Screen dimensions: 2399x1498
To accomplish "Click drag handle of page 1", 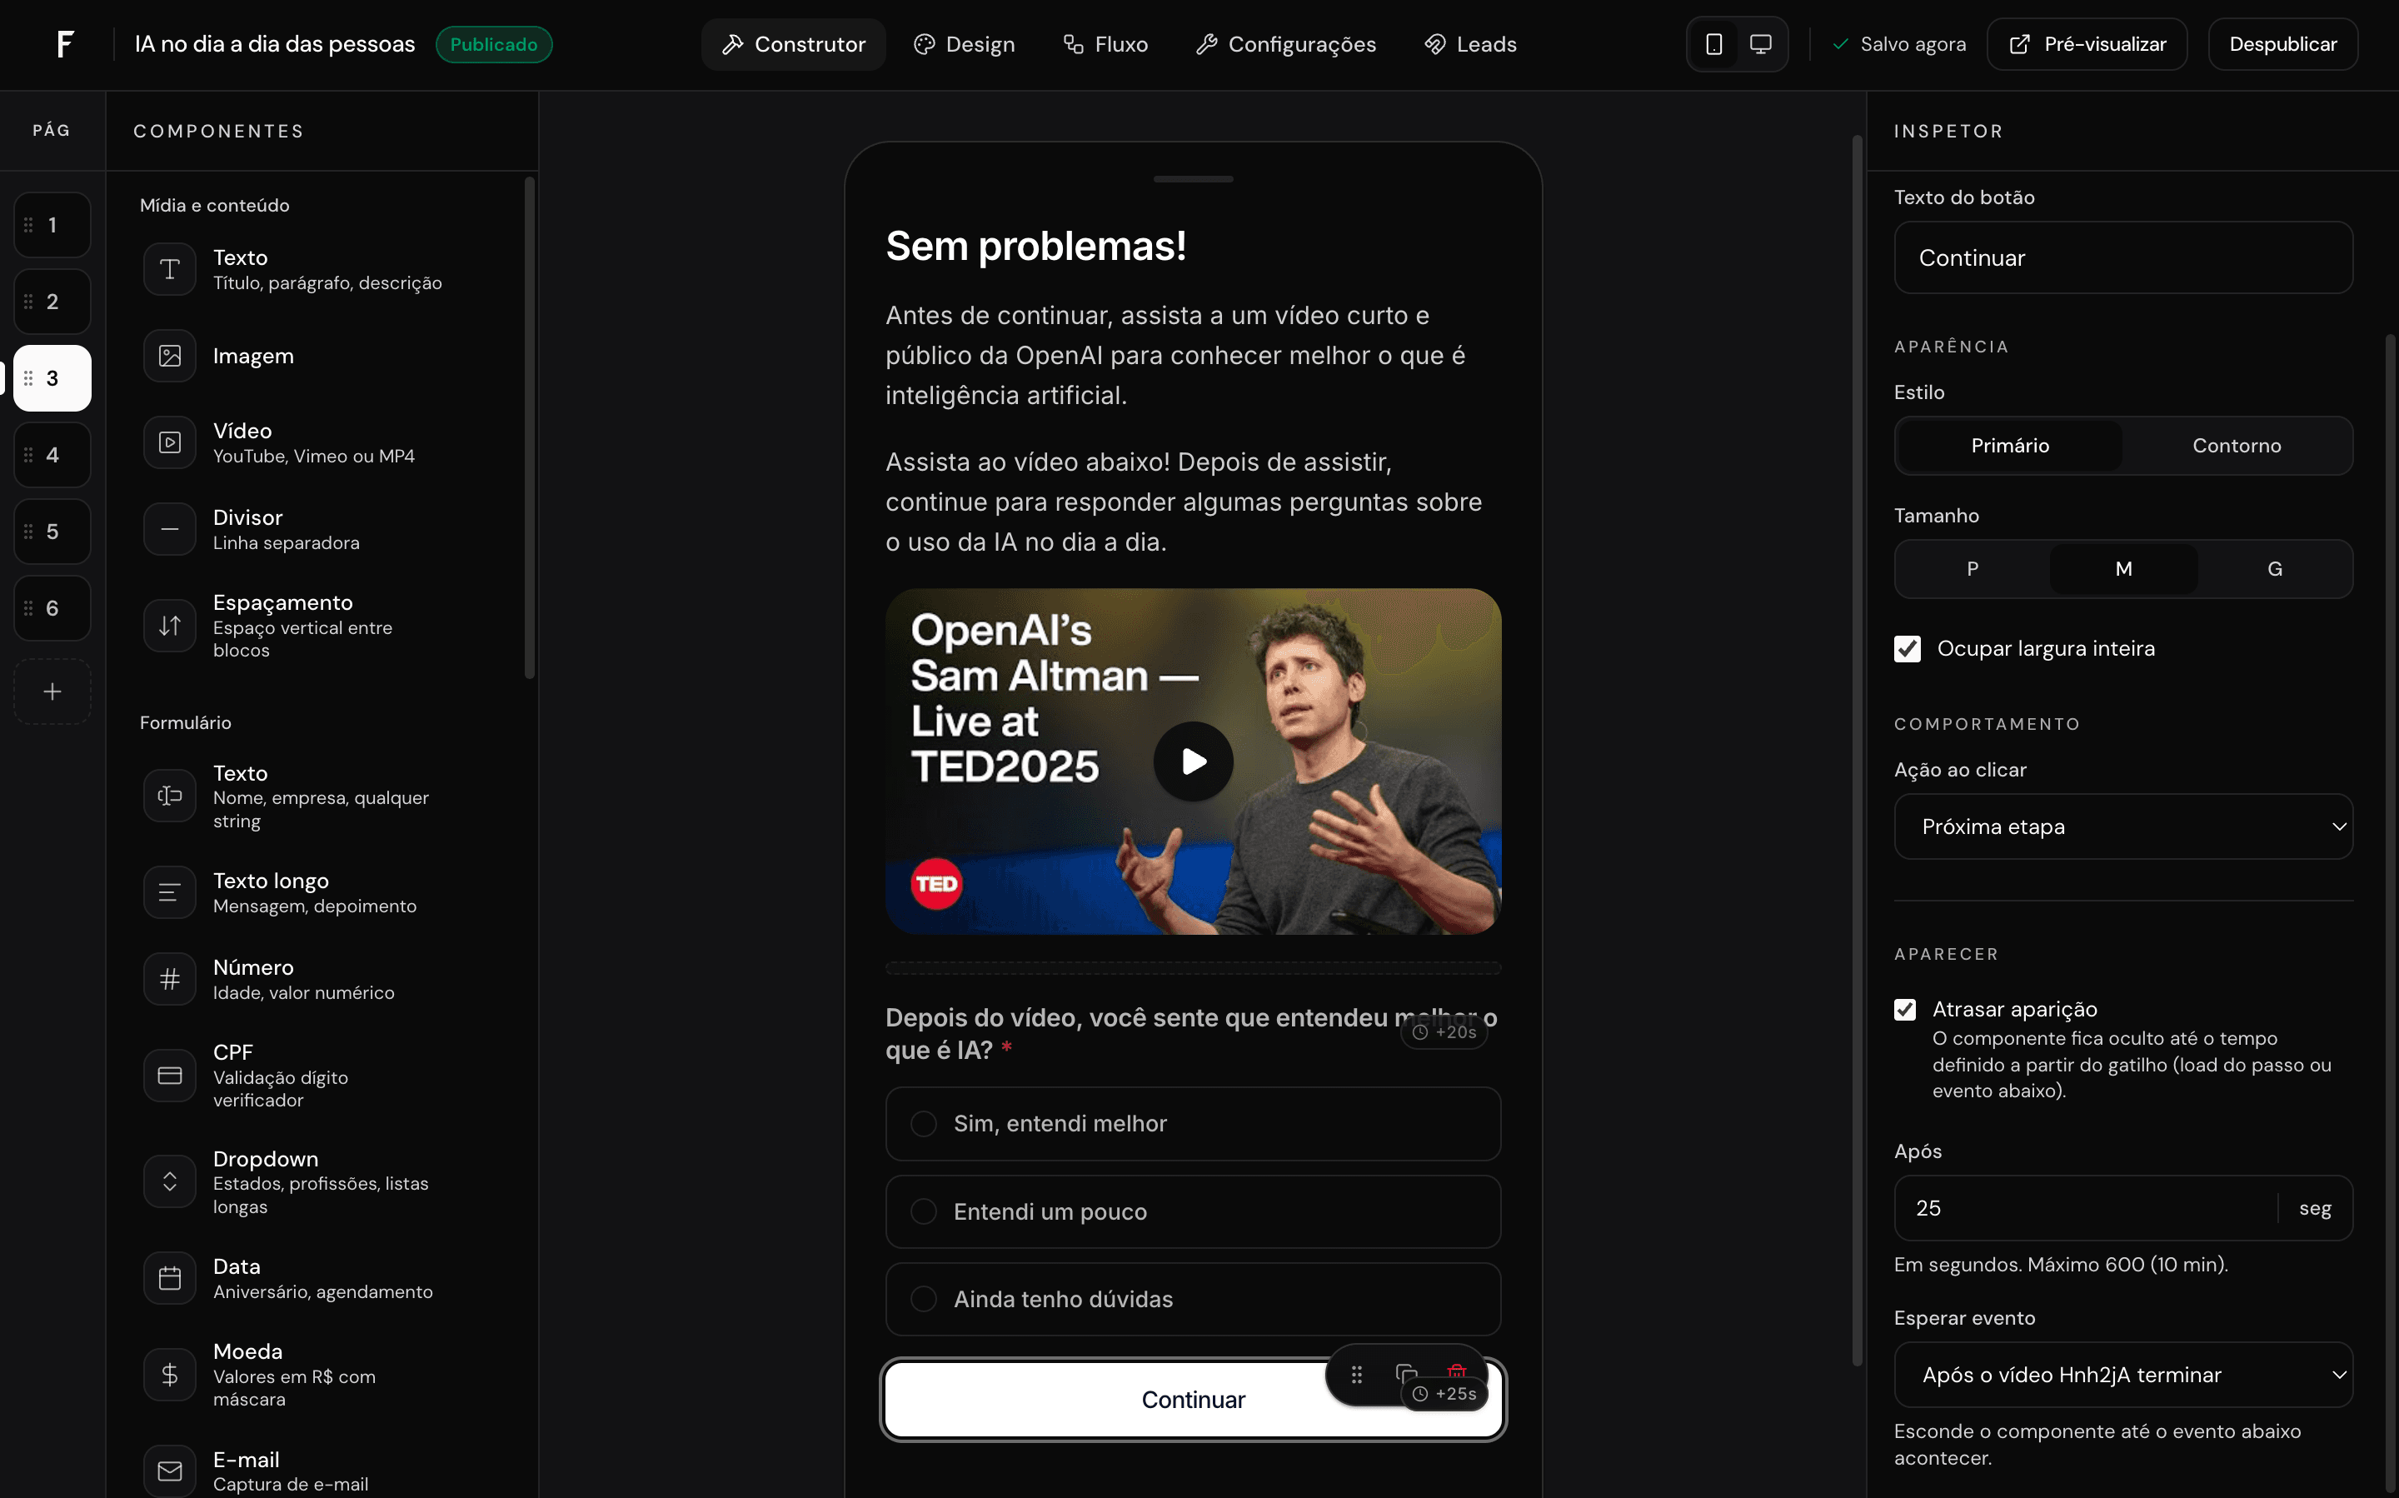I will pyautogui.click(x=28, y=225).
